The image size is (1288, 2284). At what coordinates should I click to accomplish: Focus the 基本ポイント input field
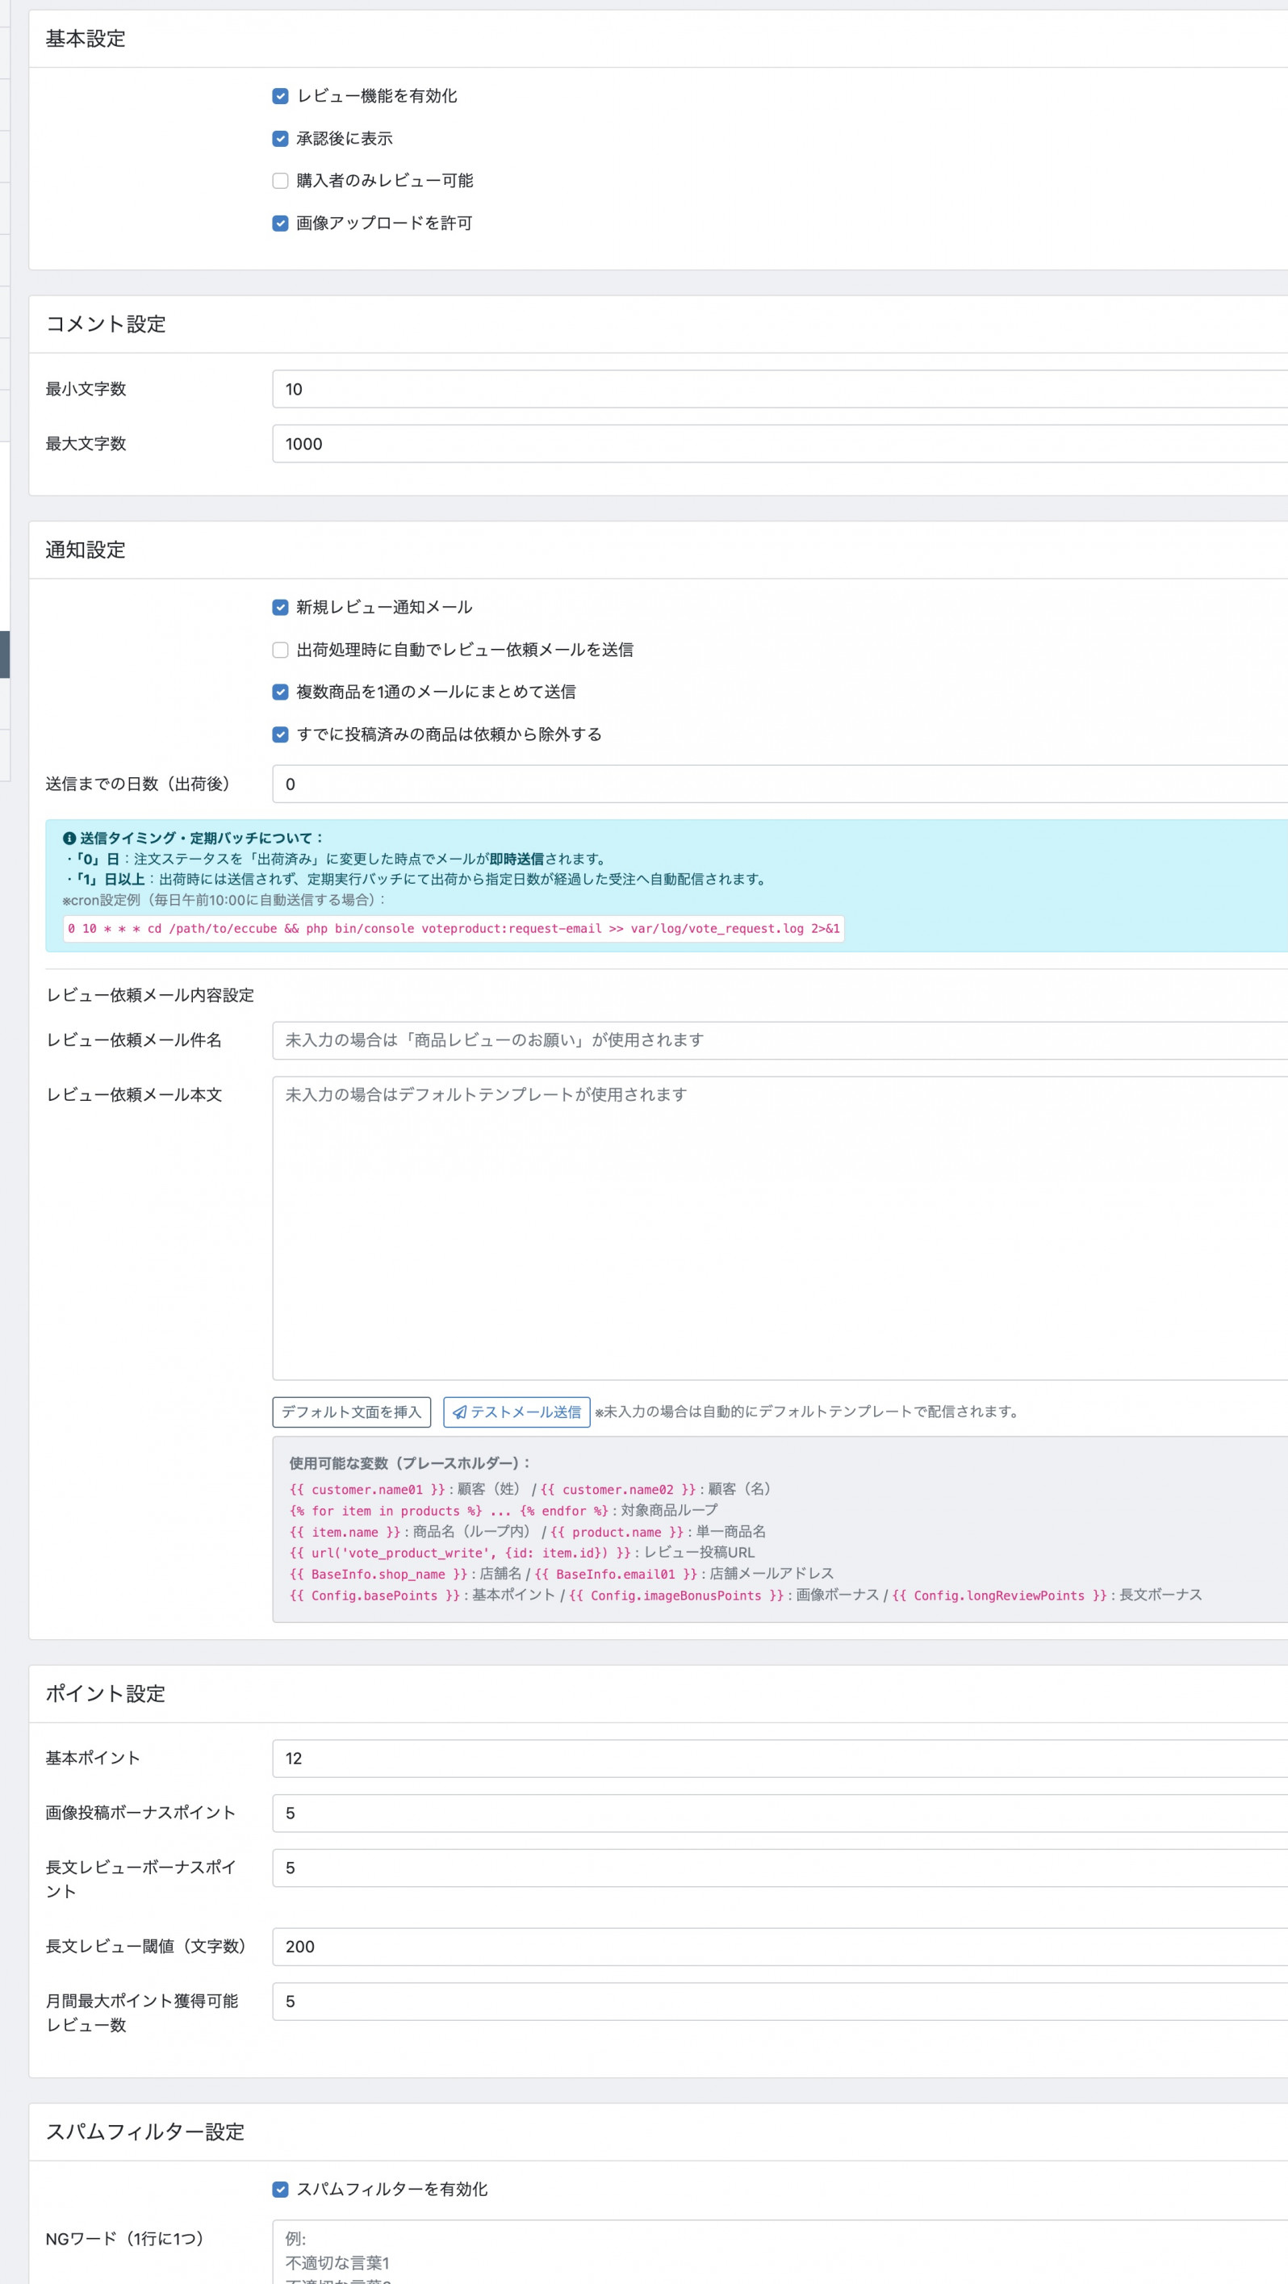[780, 1759]
